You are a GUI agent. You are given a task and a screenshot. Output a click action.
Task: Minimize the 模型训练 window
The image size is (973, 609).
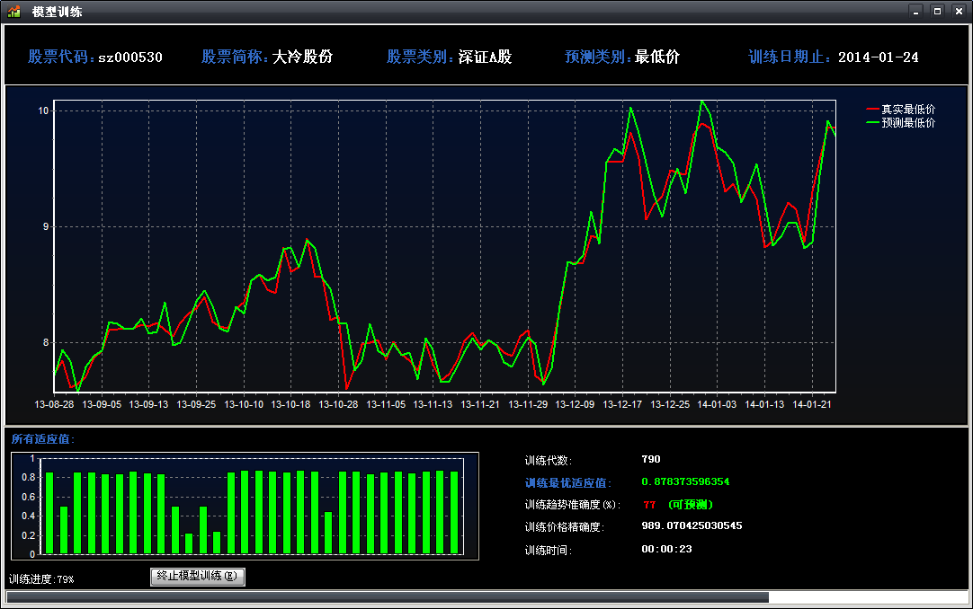(x=916, y=11)
